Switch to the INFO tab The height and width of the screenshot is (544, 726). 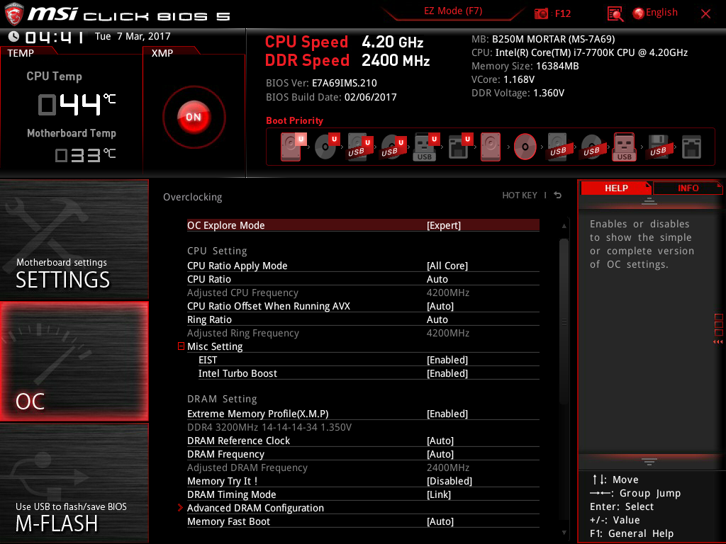(x=688, y=188)
